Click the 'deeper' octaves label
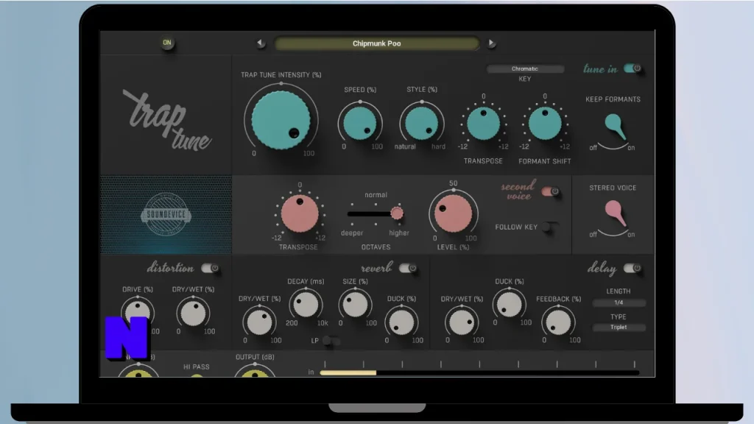The width and height of the screenshot is (754, 424). point(352,233)
